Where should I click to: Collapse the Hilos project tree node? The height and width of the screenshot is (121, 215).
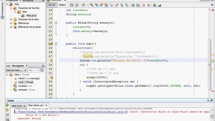(7, 4)
